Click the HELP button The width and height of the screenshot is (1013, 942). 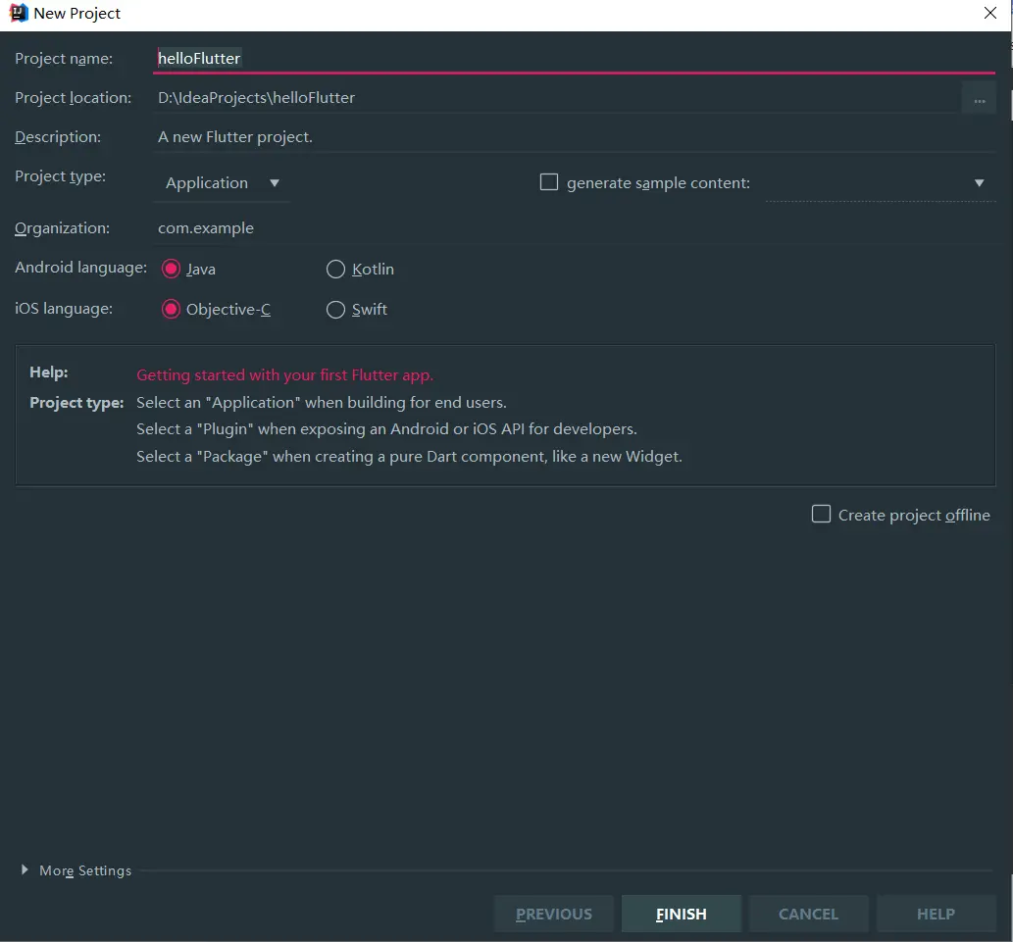pyautogui.click(x=936, y=914)
